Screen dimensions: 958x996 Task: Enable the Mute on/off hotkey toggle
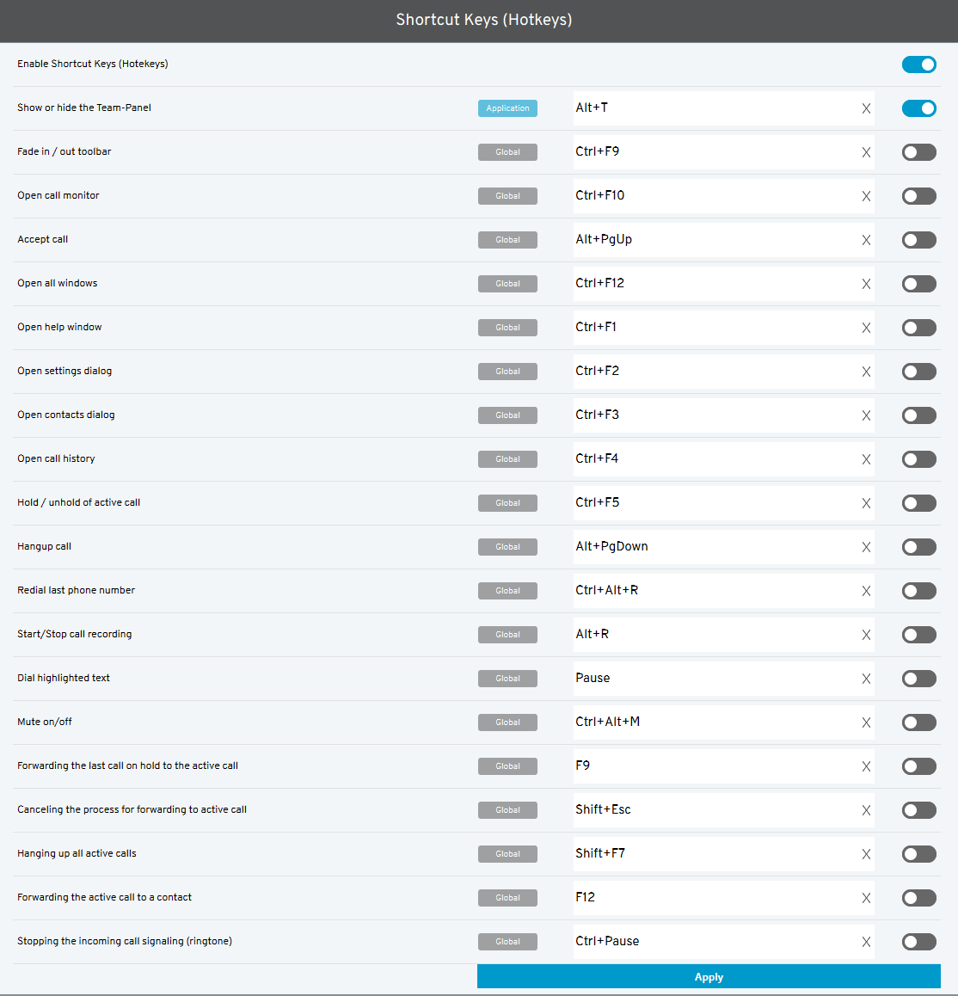coord(918,722)
